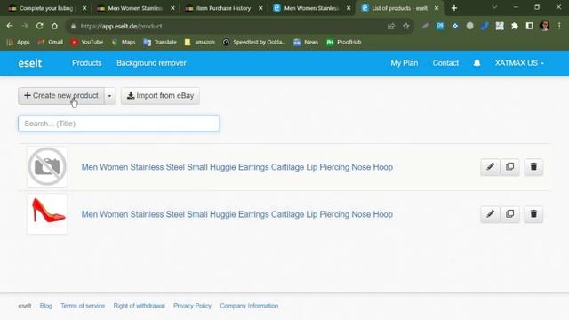The width and height of the screenshot is (569, 320).
Task: Open Company Information footer link
Action: click(x=249, y=306)
